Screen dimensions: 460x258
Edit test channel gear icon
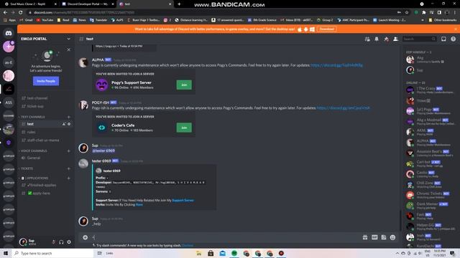(69, 124)
